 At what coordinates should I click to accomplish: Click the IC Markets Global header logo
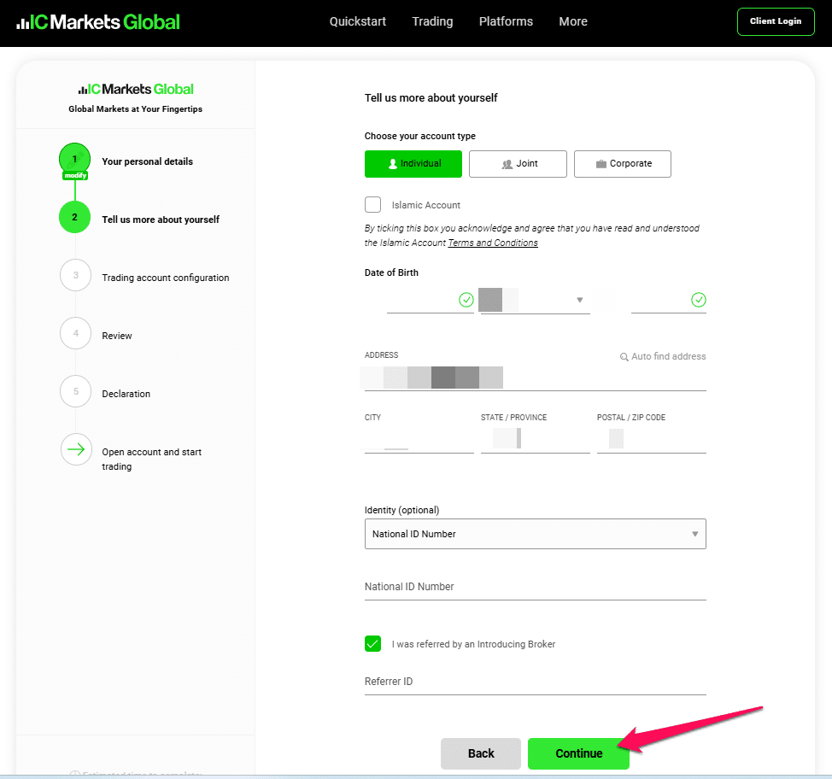pyautogui.click(x=98, y=21)
